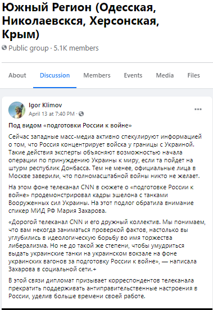Switch to the Files tab

(x=194, y=75)
